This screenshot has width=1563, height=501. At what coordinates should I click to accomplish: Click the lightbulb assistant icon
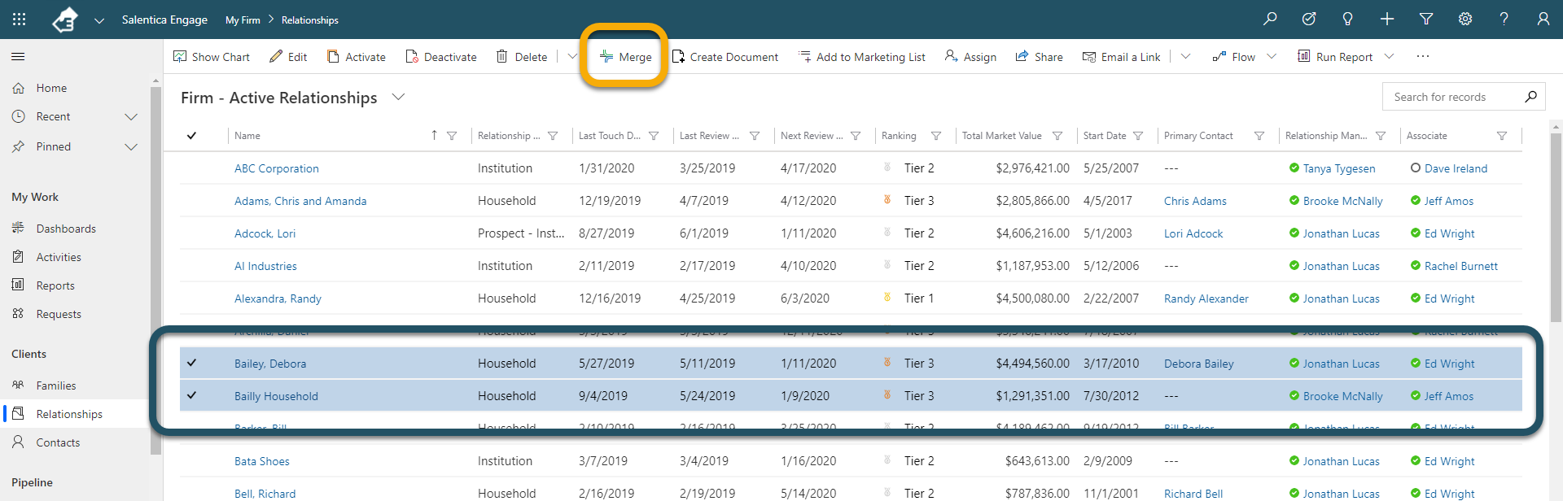(1348, 19)
